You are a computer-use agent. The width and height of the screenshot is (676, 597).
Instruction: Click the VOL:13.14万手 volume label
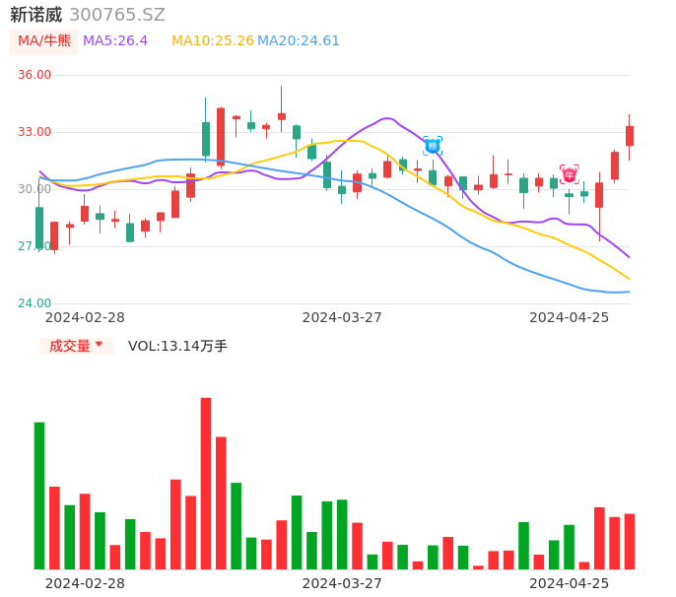pos(177,346)
